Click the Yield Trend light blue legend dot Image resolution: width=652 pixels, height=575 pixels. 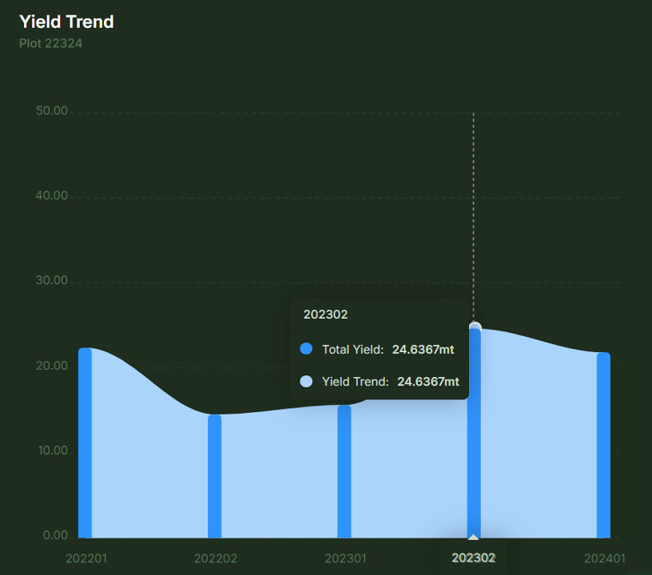(306, 382)
